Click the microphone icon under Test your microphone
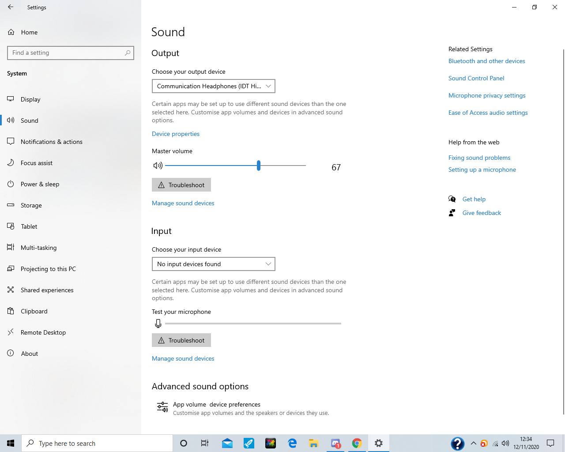Screen dimensions: 565x452 158,324
